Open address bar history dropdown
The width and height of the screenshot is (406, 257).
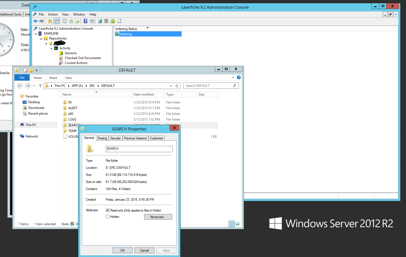pyautogui.click(x=171, y=86)
